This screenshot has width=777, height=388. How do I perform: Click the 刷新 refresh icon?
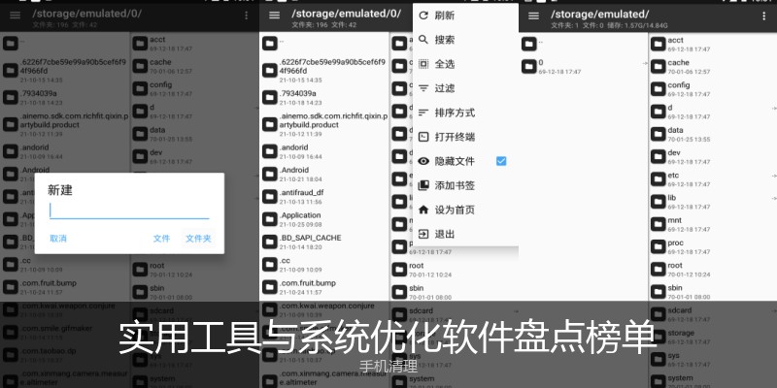click(x=423, y=16)
